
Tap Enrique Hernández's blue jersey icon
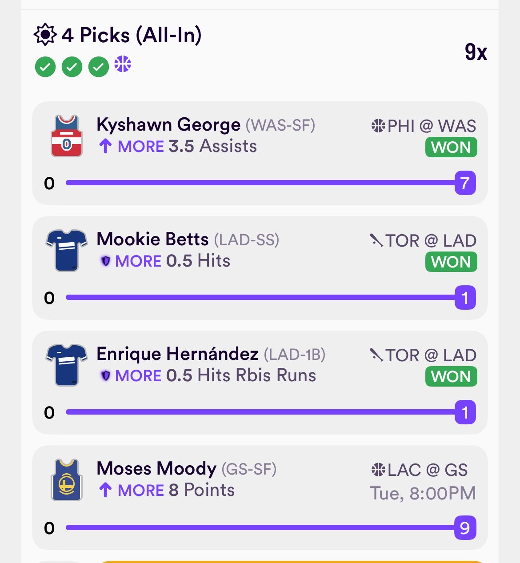click(x=67, y=365)
